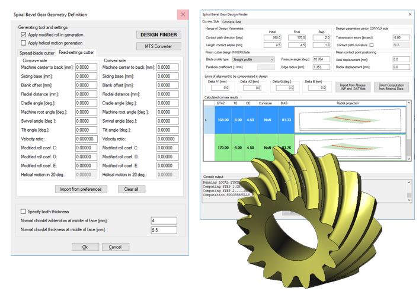This screenshot has width=419, height=291.
Task: Uncheck Apply modified roll in generation
Action: (x=23, y=35)
